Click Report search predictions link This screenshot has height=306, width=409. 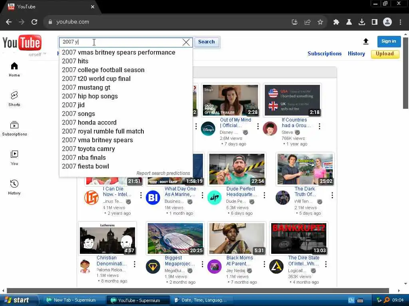[163, 173]
